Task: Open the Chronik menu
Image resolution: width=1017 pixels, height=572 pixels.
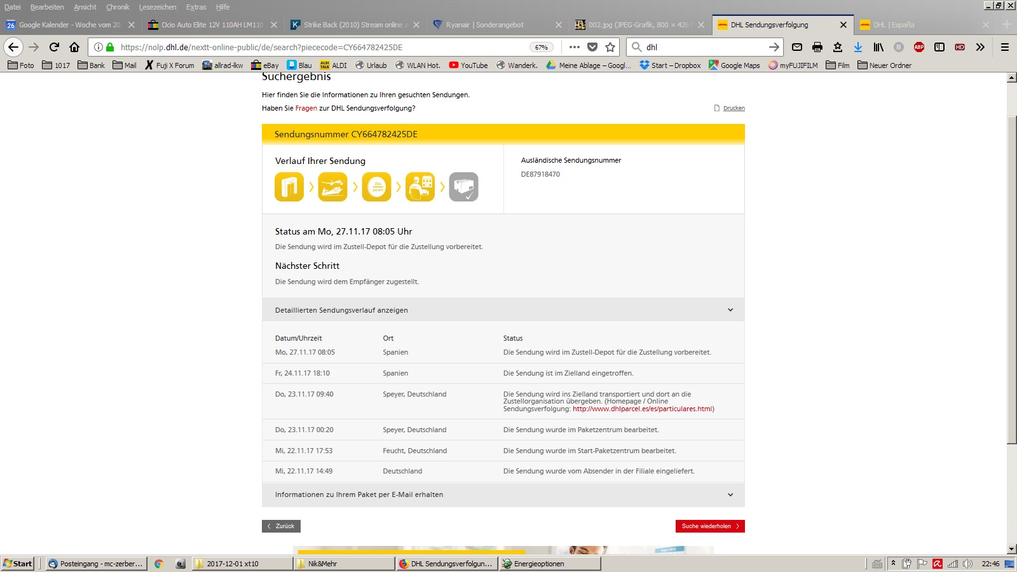Action: (x=118, y=7)
